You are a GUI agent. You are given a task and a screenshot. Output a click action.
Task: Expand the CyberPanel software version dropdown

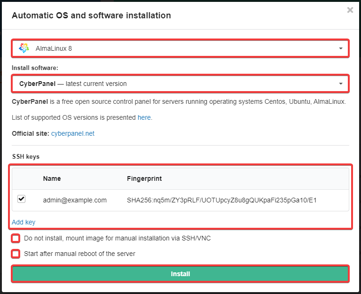(x=180, y=84)
